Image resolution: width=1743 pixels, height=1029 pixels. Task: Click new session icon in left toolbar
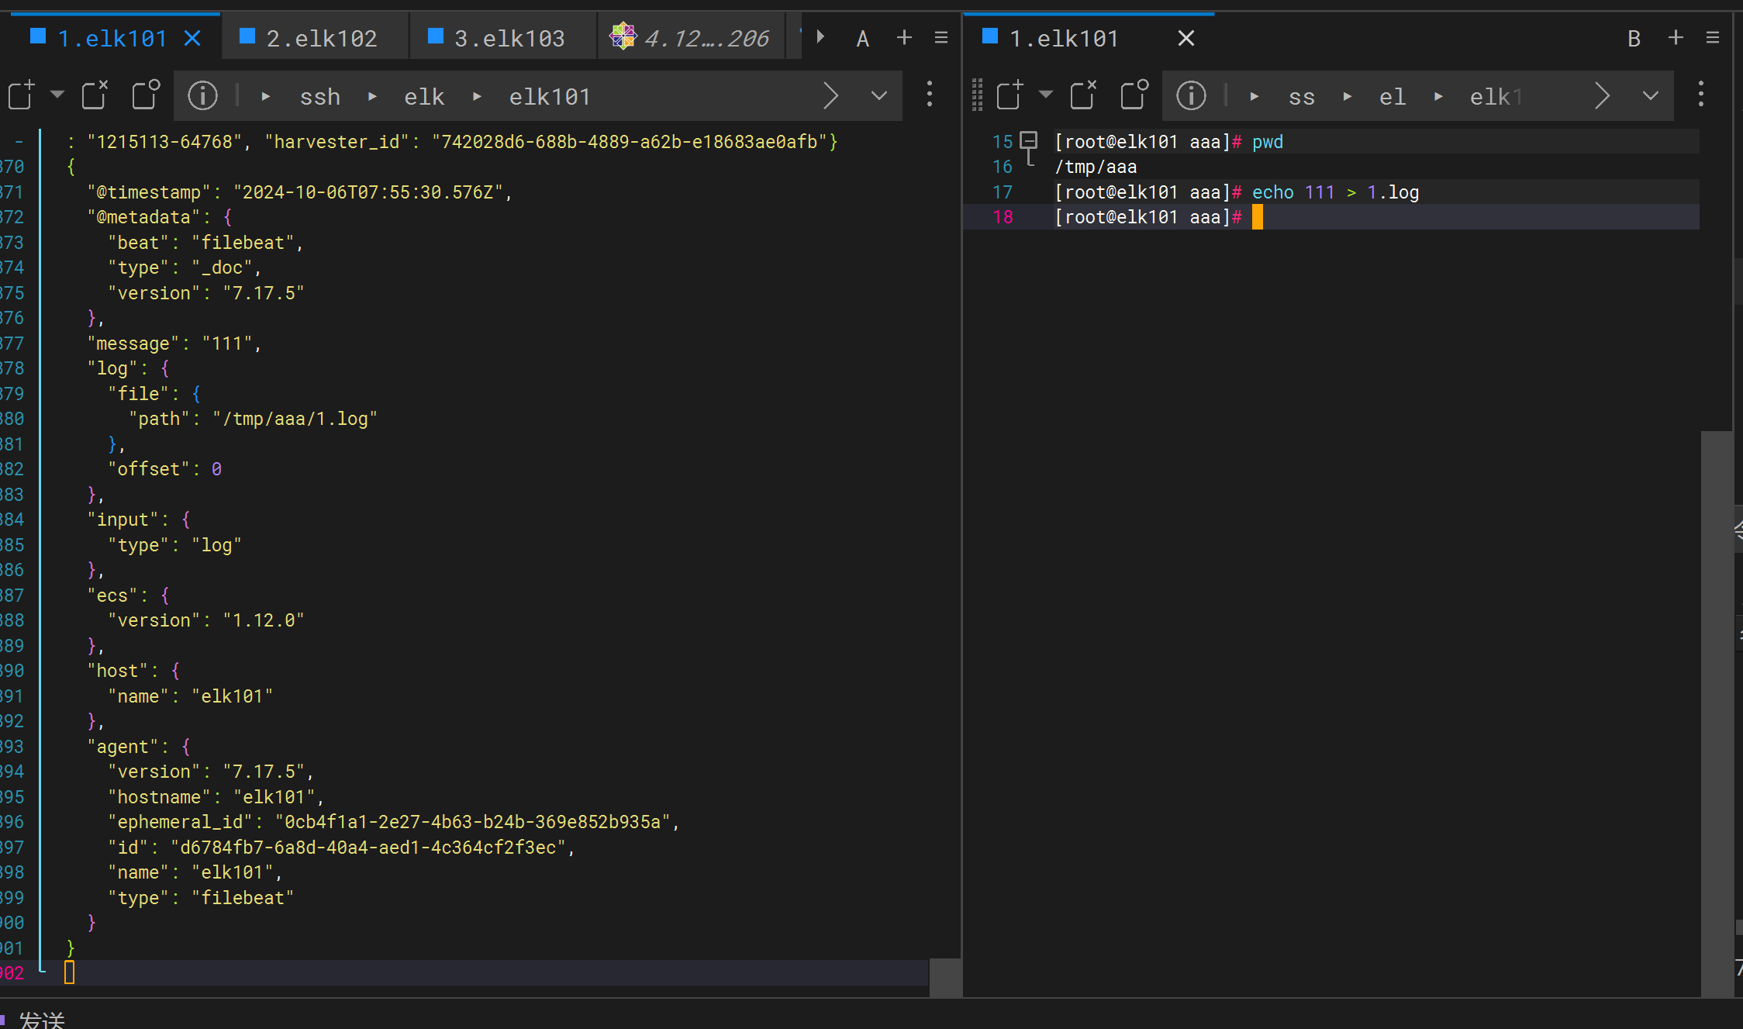tap(22, 95)
